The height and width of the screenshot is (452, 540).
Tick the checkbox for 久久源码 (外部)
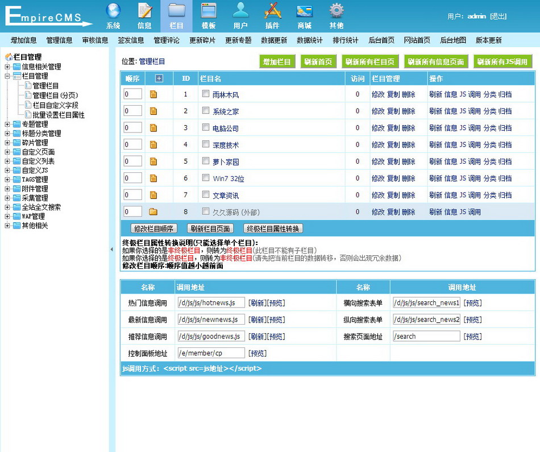pyautogui.click(x=206, y=211)
